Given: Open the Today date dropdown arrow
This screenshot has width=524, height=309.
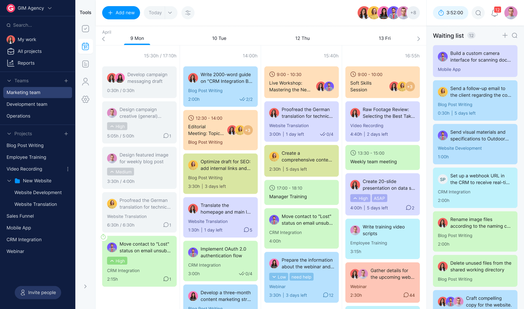Looking at the screenshot, I should pyautogui.click(x=170, y=13).
